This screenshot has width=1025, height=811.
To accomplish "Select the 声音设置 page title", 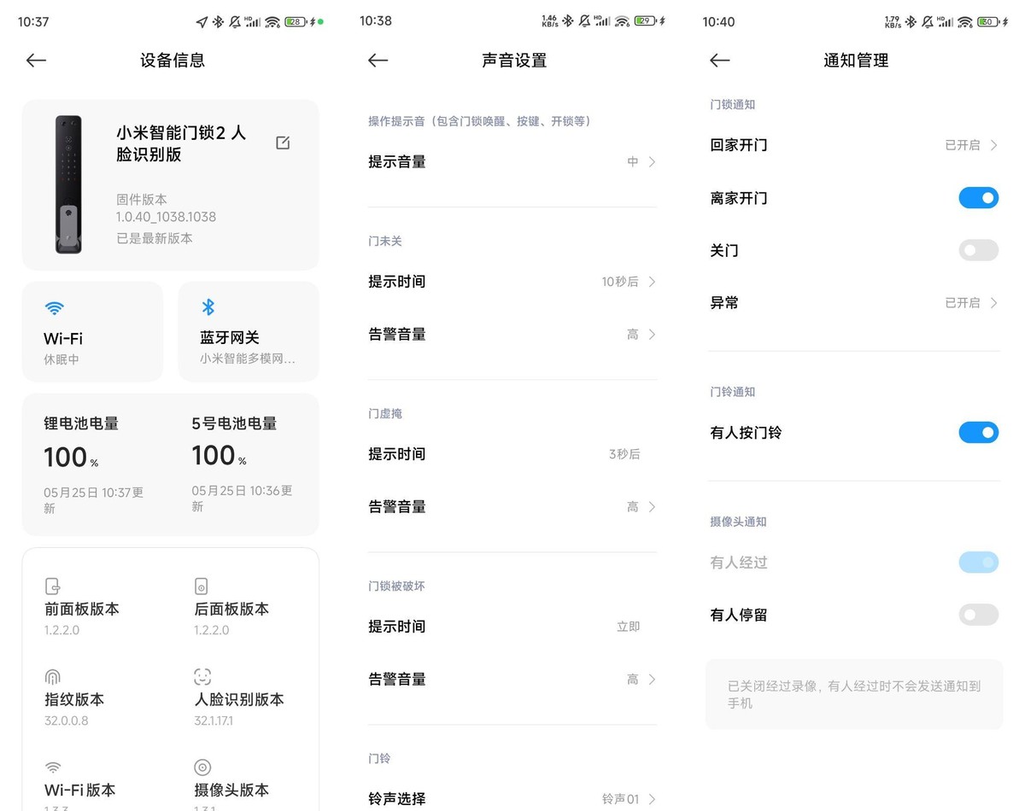I will 514,61.
